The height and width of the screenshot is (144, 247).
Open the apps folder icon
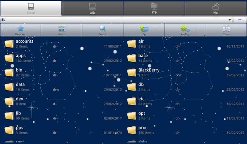pos(9,58)
